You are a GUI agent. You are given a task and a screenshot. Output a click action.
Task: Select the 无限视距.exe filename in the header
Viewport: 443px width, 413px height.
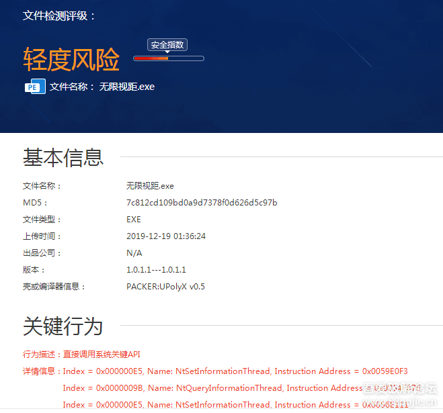pyautogui.click(x=127, y=87)
